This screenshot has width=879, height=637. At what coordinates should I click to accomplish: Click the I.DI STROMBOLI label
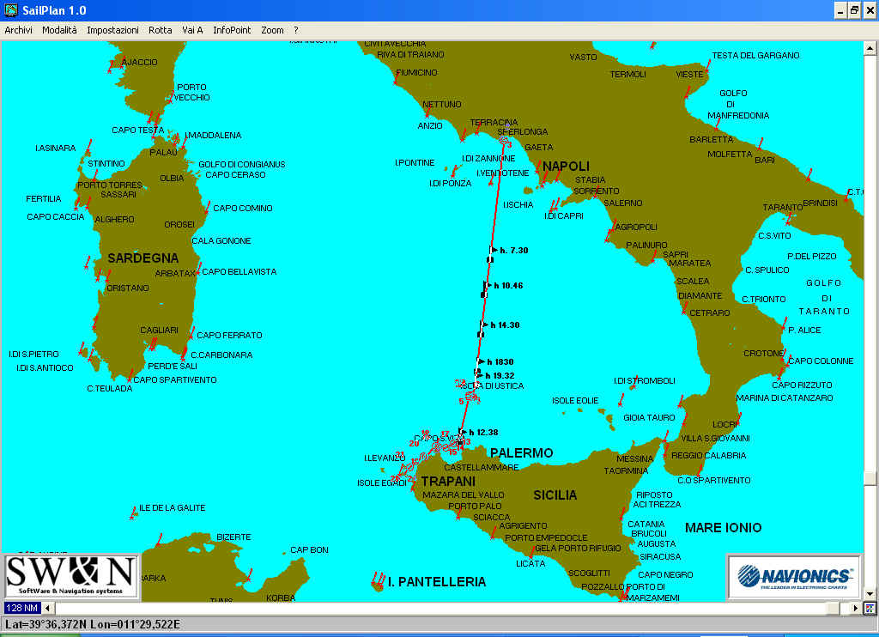[644, 381]
